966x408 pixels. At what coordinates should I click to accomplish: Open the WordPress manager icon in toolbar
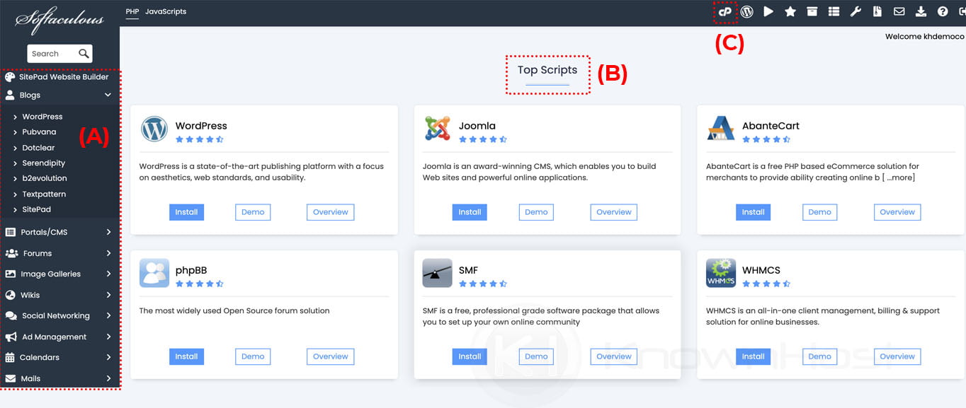(746, 12)
